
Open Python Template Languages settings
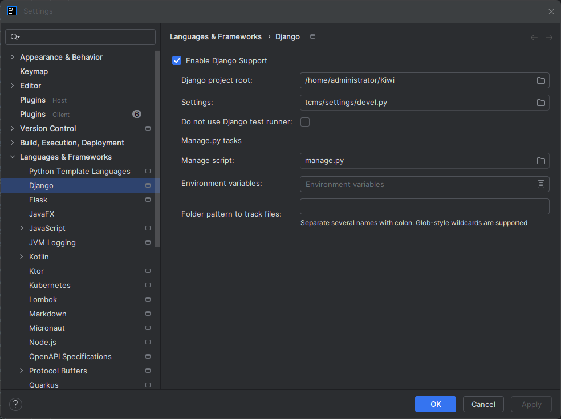79,171
